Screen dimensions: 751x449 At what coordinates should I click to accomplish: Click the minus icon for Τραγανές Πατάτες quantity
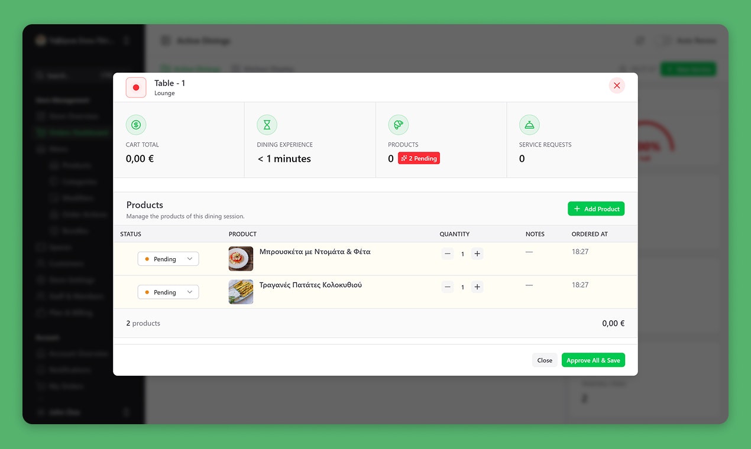pyautogui.click(x=448, y=287)
